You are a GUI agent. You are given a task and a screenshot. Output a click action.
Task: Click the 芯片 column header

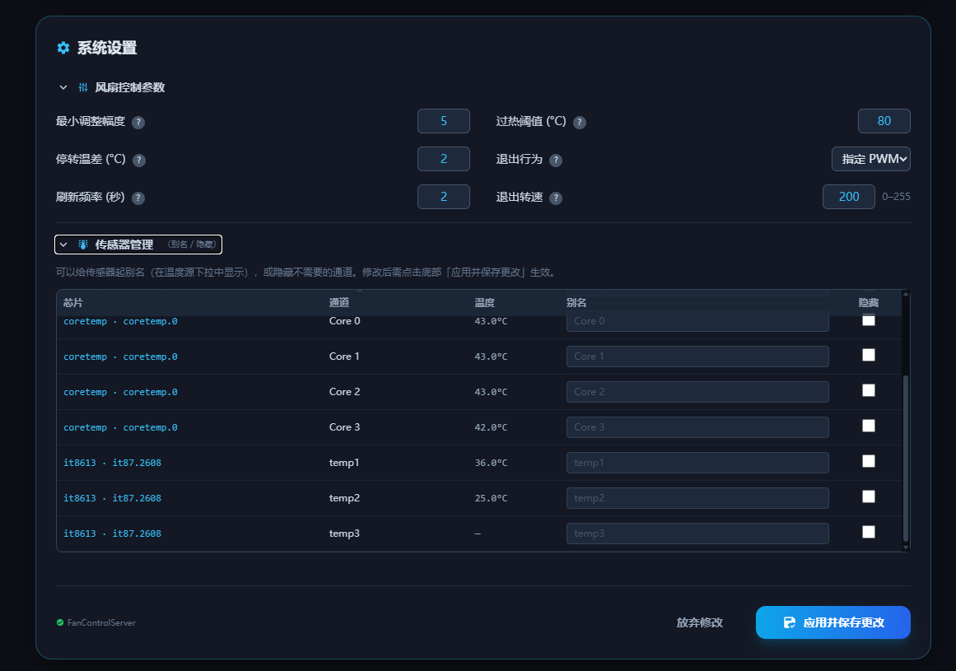pyautogui.click(x=73, y=302)
